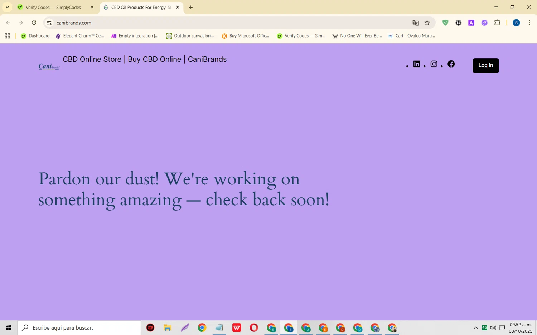537x335 pixels.
Task: Click the Log in button
Action: pyautogui.click(x=485, y=65)
